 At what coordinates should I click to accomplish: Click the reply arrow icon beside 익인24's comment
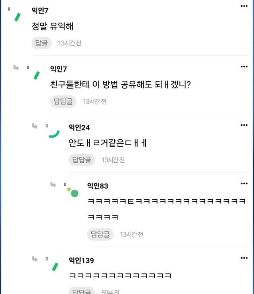(x=35, y=126)
